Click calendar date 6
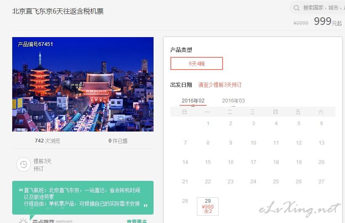Viewport: 345px width, 223px height. pos(321,124)
